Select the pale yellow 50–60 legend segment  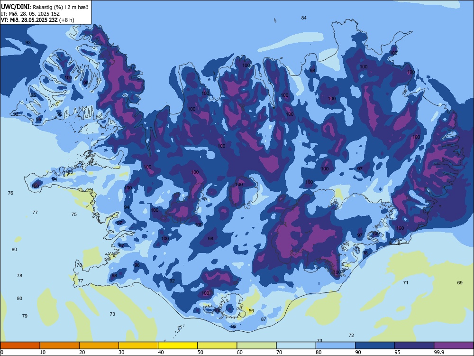pyautogui.click(x=217, y=346)
